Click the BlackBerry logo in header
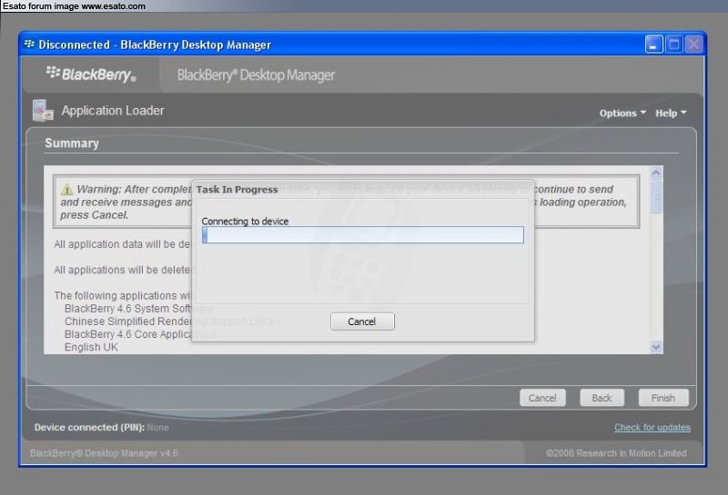Viewport: 728px width, 495px height. click(x=91, y=74)
